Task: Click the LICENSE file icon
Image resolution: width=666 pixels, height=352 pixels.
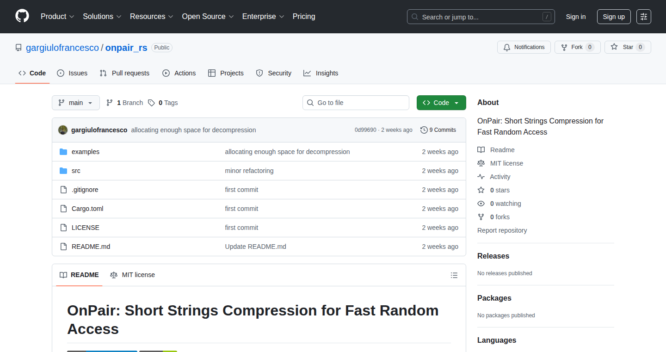Action: tap(63, 228)
